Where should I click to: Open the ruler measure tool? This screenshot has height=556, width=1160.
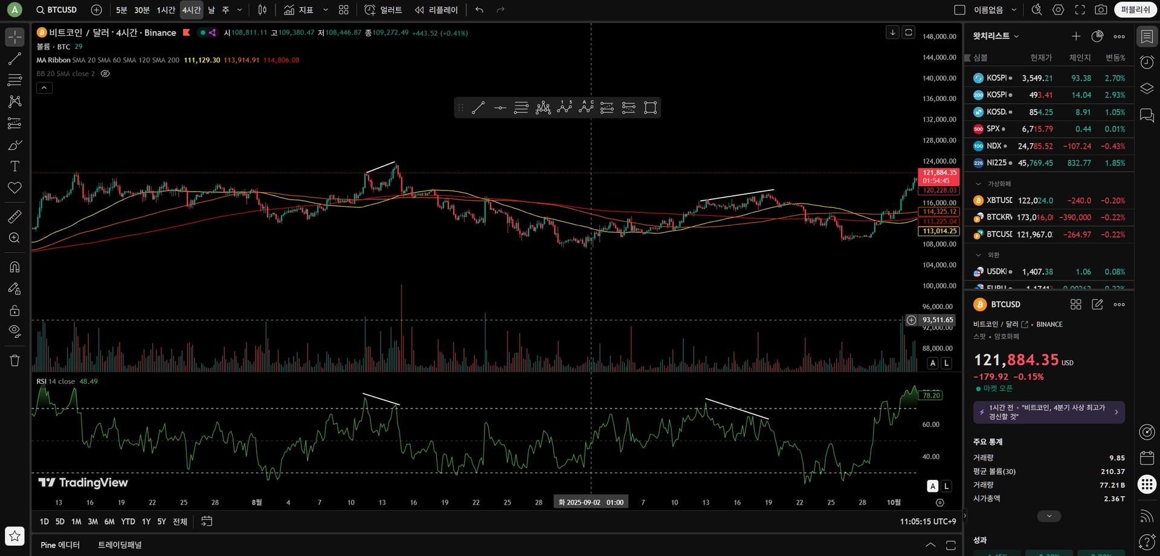14,216
